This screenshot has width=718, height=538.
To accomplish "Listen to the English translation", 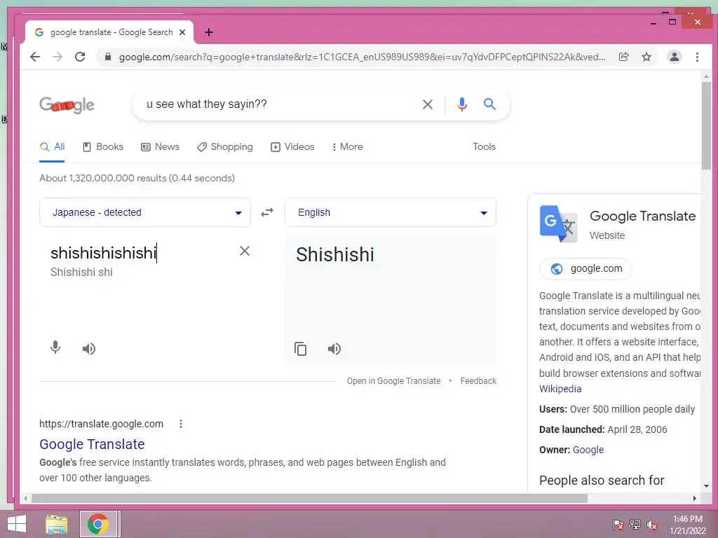I will click(x=334, y=349).
